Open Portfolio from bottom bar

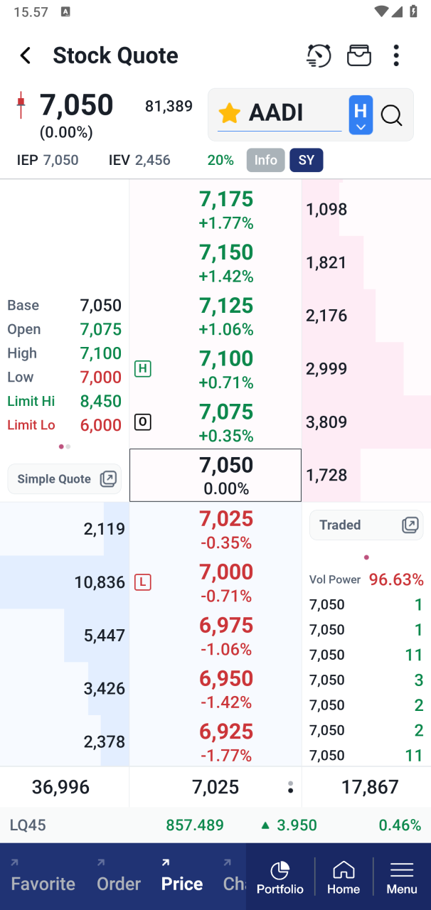(280, 877)
